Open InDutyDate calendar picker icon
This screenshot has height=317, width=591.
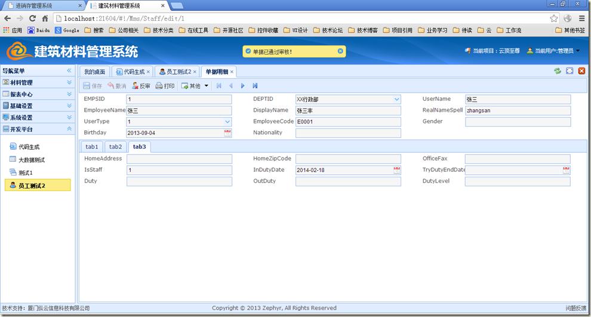click(397, 170)
